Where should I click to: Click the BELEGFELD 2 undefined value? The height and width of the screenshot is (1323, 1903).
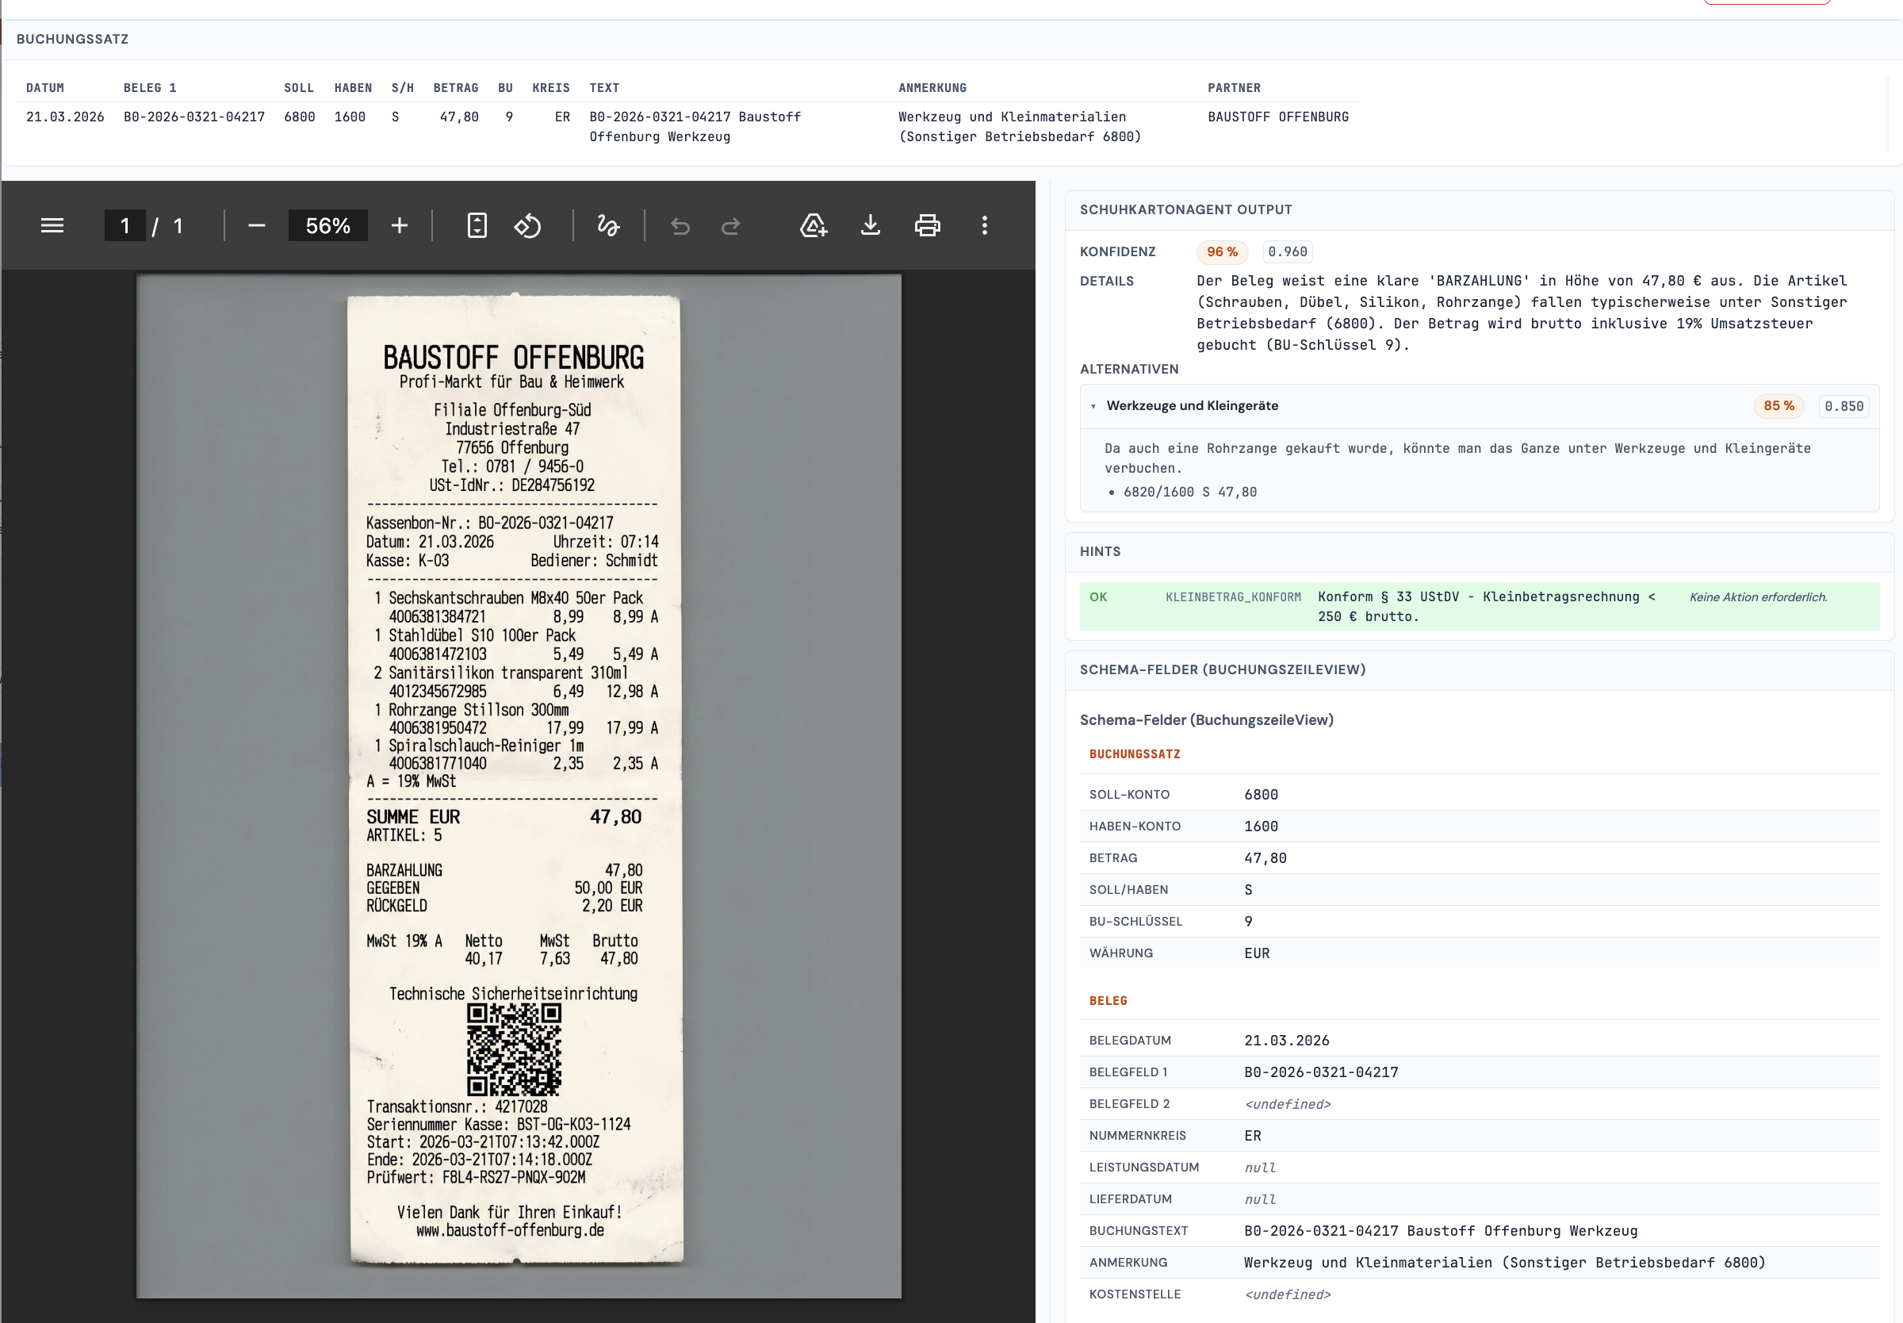1288,1104
